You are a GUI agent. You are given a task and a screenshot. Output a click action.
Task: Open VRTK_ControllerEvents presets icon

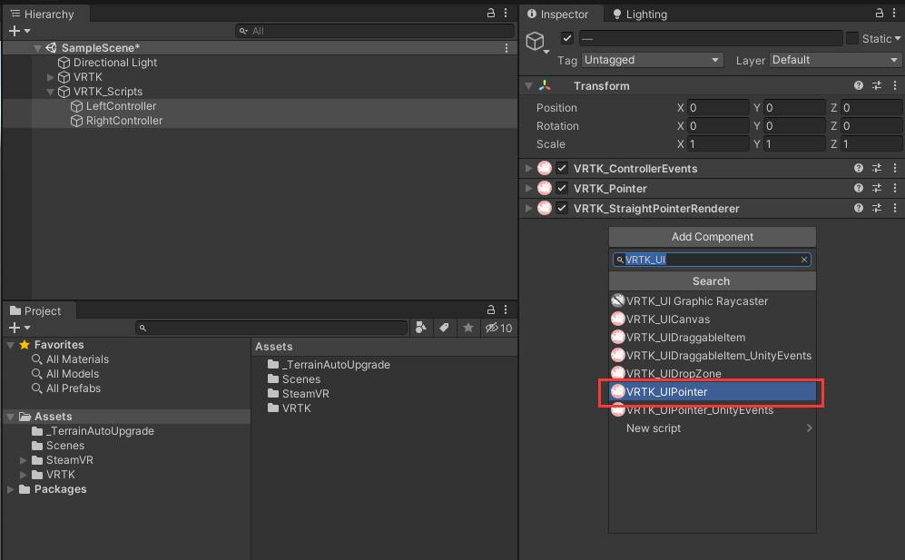(x=877, y=168)
